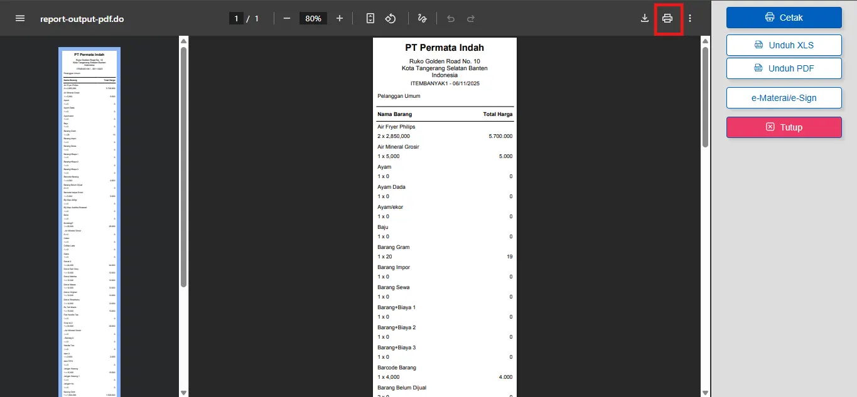Select the page 1 thumbnail
The height and width of the screenshot is (397, 857).
coord(89,220)
